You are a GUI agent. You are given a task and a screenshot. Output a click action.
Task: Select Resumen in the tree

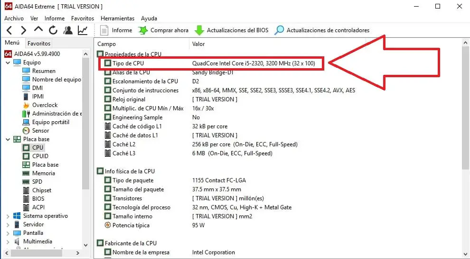pyautogui.click(x=39, y=71)
